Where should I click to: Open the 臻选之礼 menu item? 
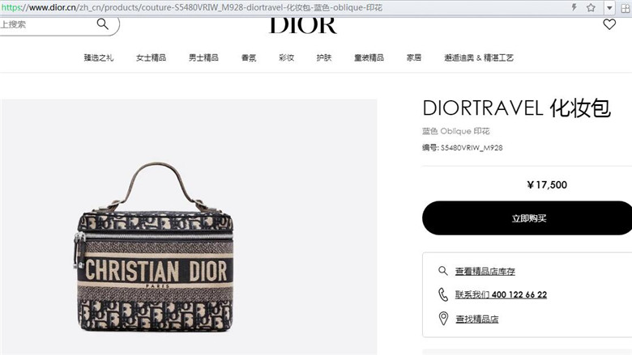[99, 58]
